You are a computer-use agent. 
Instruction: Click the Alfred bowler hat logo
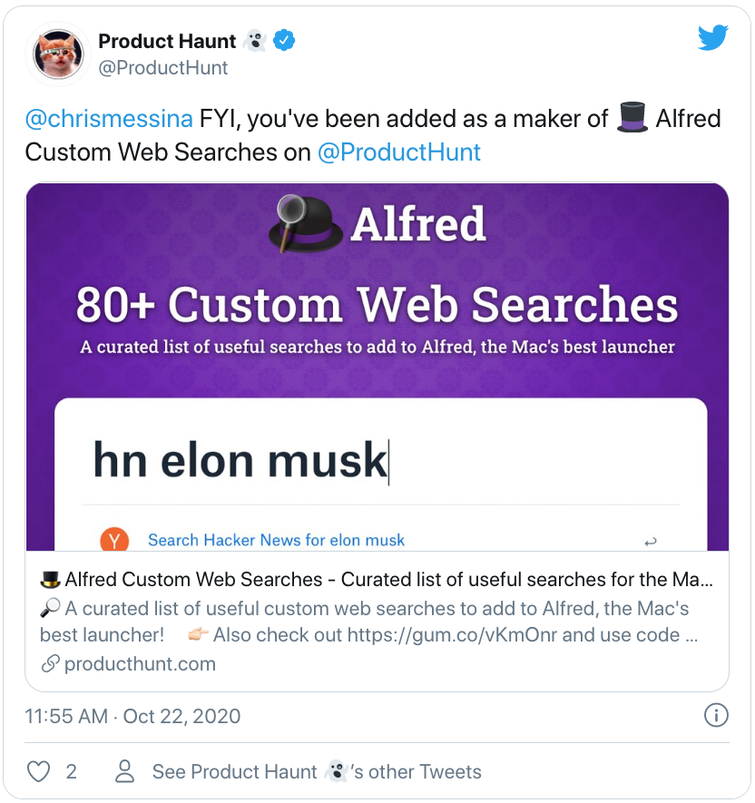coord(304,224)
